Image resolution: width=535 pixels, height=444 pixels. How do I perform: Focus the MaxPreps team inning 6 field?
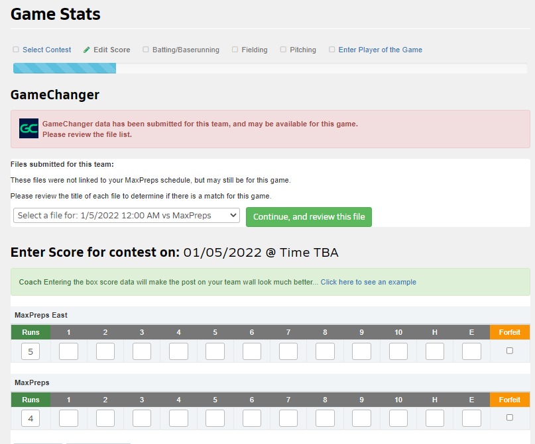252,418
